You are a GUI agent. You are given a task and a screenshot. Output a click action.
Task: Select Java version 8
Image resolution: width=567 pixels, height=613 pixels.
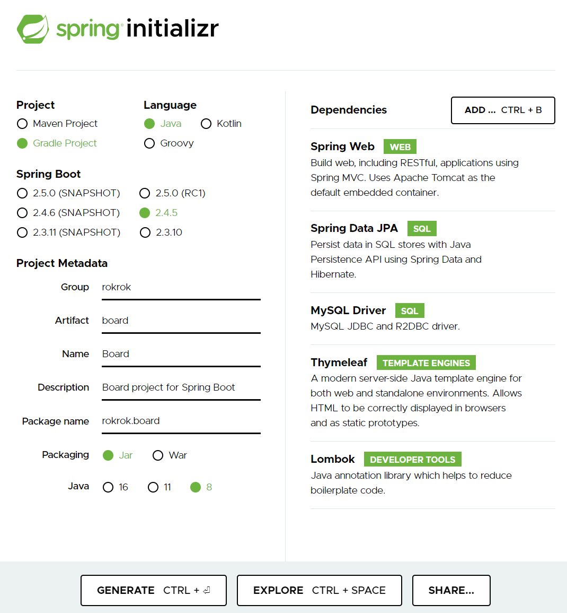196,487
